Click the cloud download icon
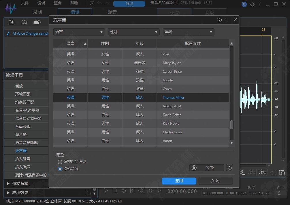The width and height of the screenshot is (290, 205). point(37,22)
